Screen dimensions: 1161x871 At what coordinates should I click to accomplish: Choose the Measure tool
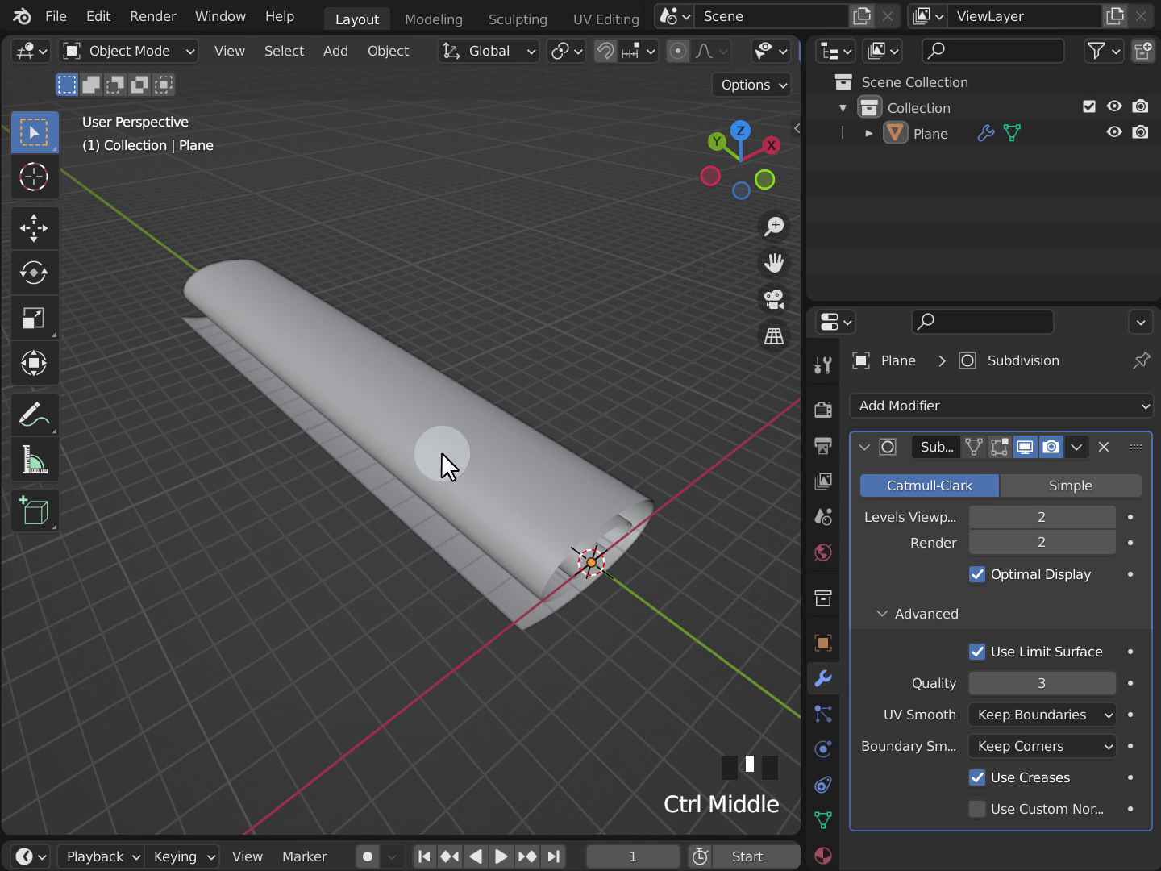coord(34,461)
